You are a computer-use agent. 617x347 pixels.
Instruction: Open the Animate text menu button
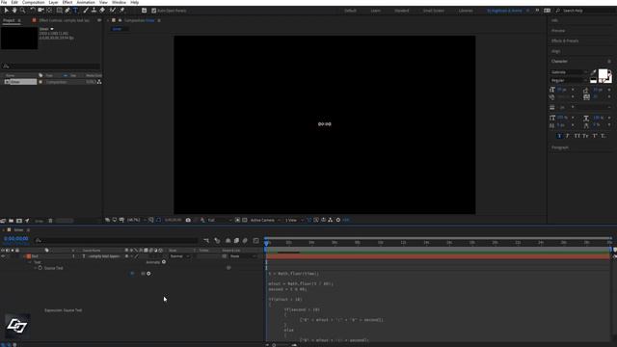click(x=164, y=262)
